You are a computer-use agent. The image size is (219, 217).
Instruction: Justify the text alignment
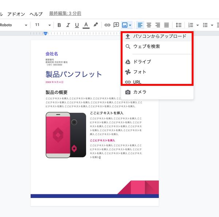[x=166, y=25]
